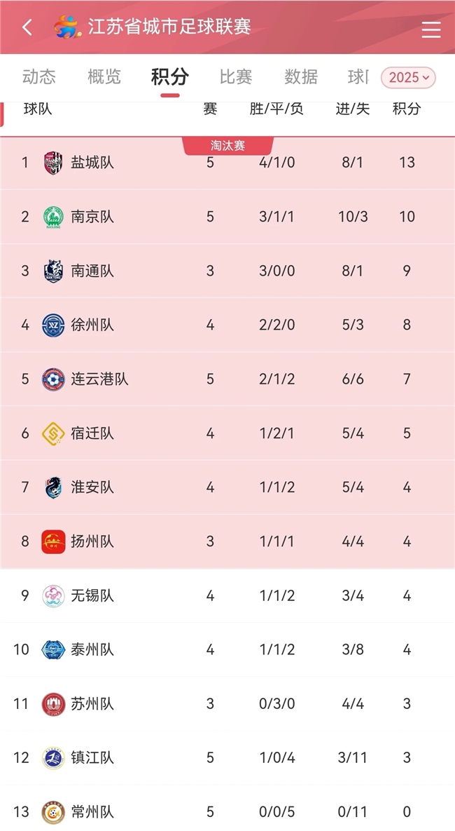Screen dimensions: 455x831
Task: Tap the back arrow icon
Action: click(x=27, y=27)
